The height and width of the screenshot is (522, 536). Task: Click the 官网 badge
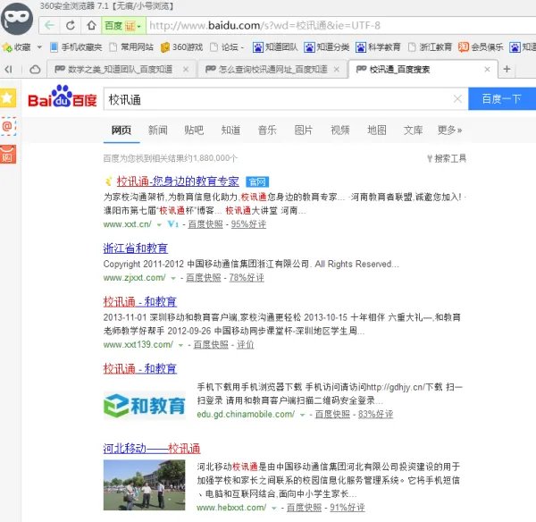[257, 181]
